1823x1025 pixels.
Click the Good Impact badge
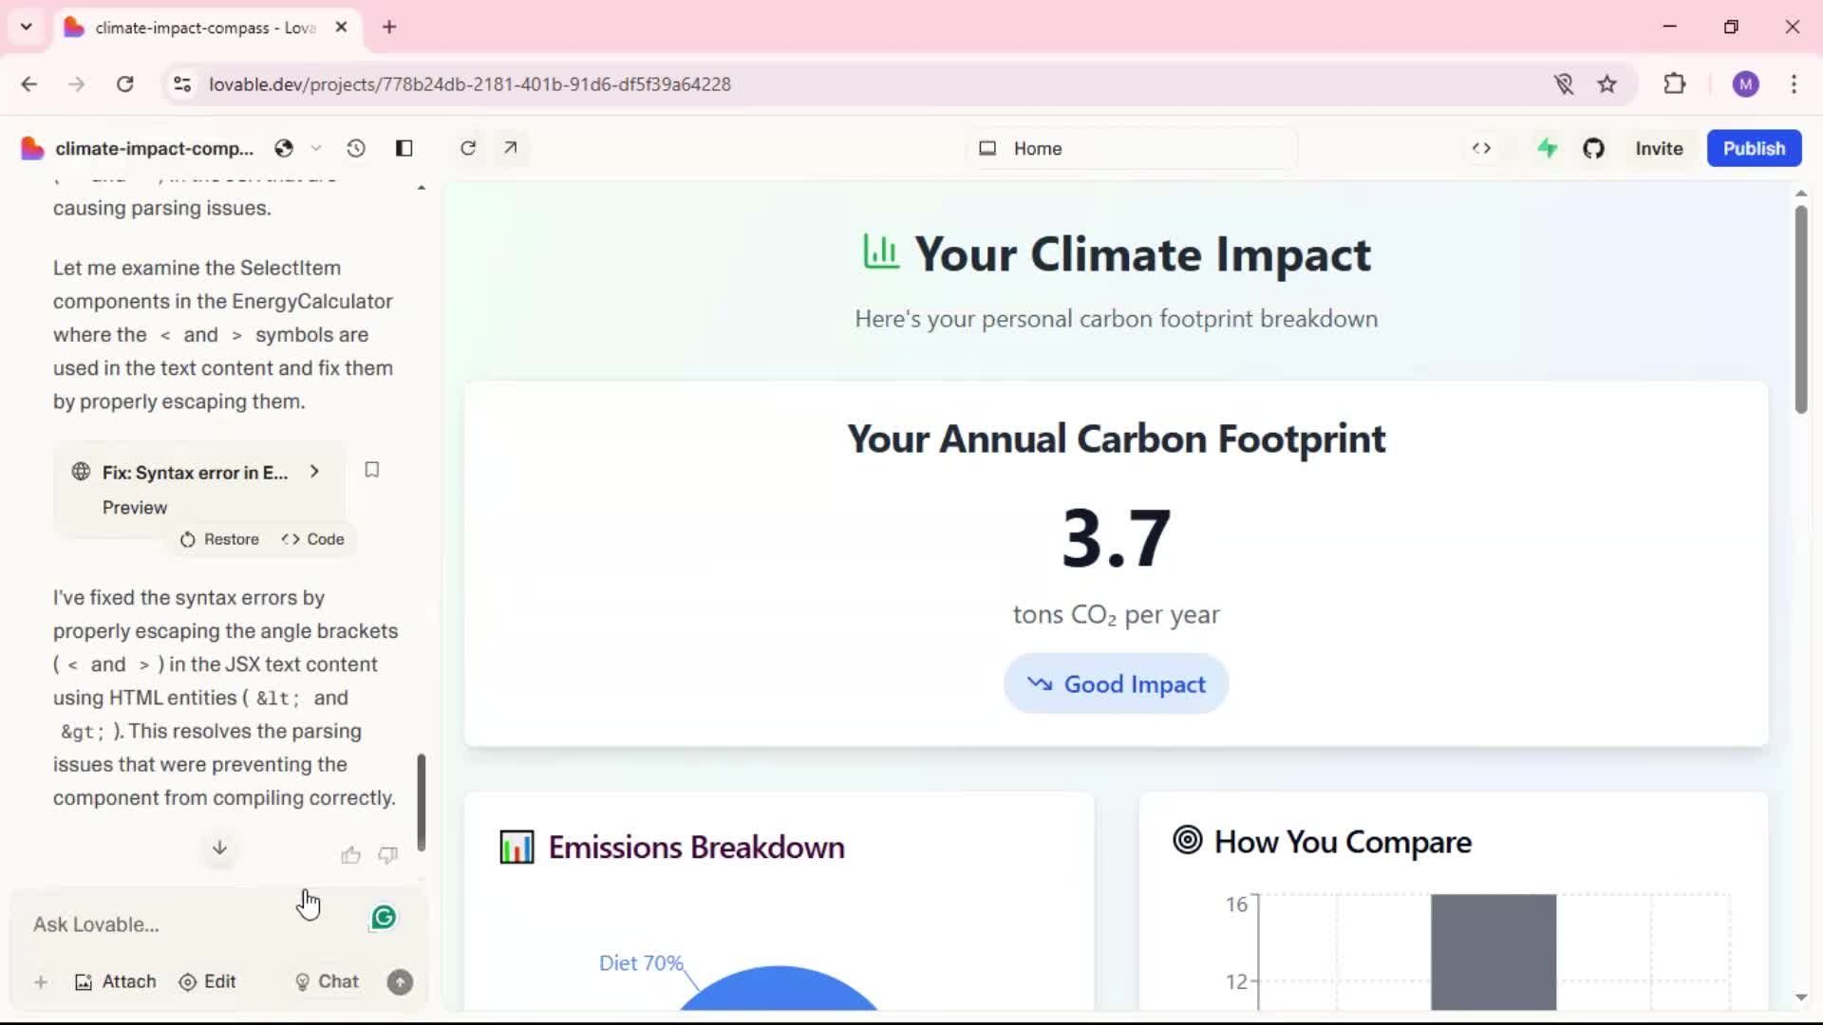(x=1116, y=684)
